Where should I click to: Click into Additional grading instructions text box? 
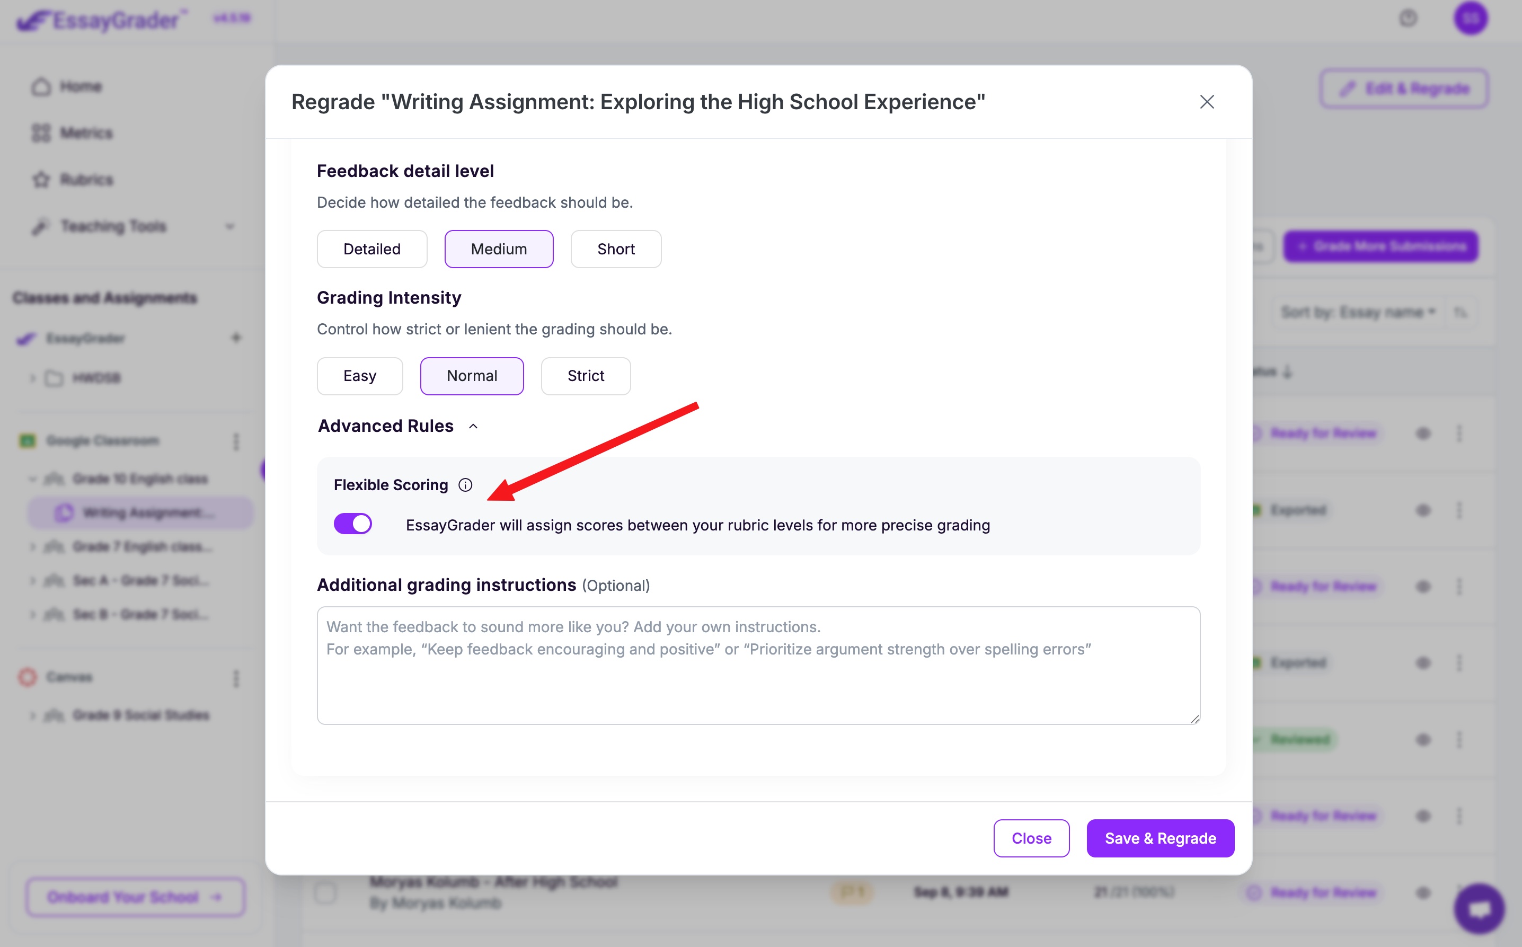click(758, 665)
